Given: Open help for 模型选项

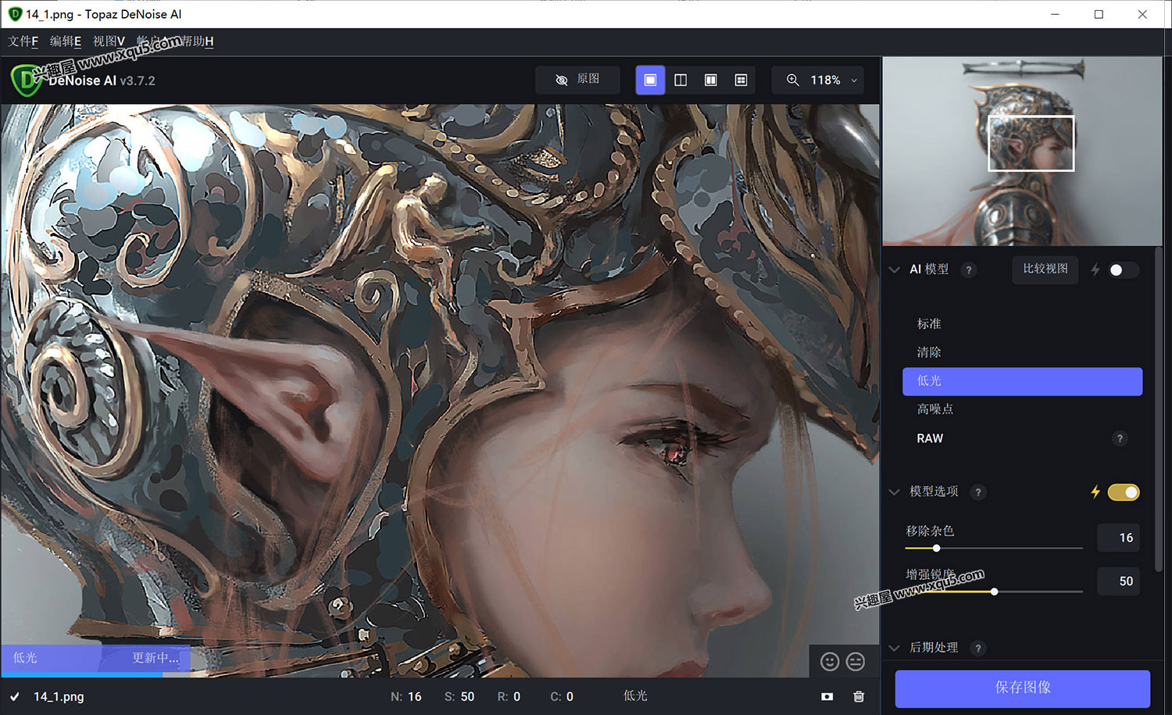Looking at the screenshot, I should pyautogui.click(x=978, y=492).
